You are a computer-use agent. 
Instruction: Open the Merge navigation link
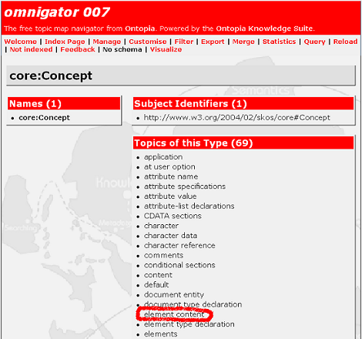click(243, 42)
